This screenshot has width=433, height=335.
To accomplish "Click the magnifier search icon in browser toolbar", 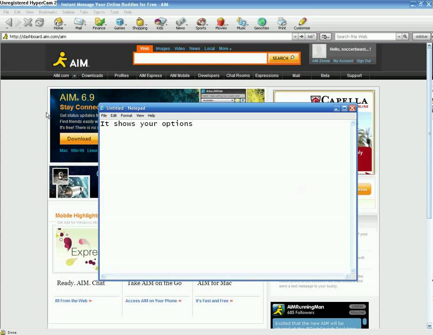I will (x=405, y=36).
